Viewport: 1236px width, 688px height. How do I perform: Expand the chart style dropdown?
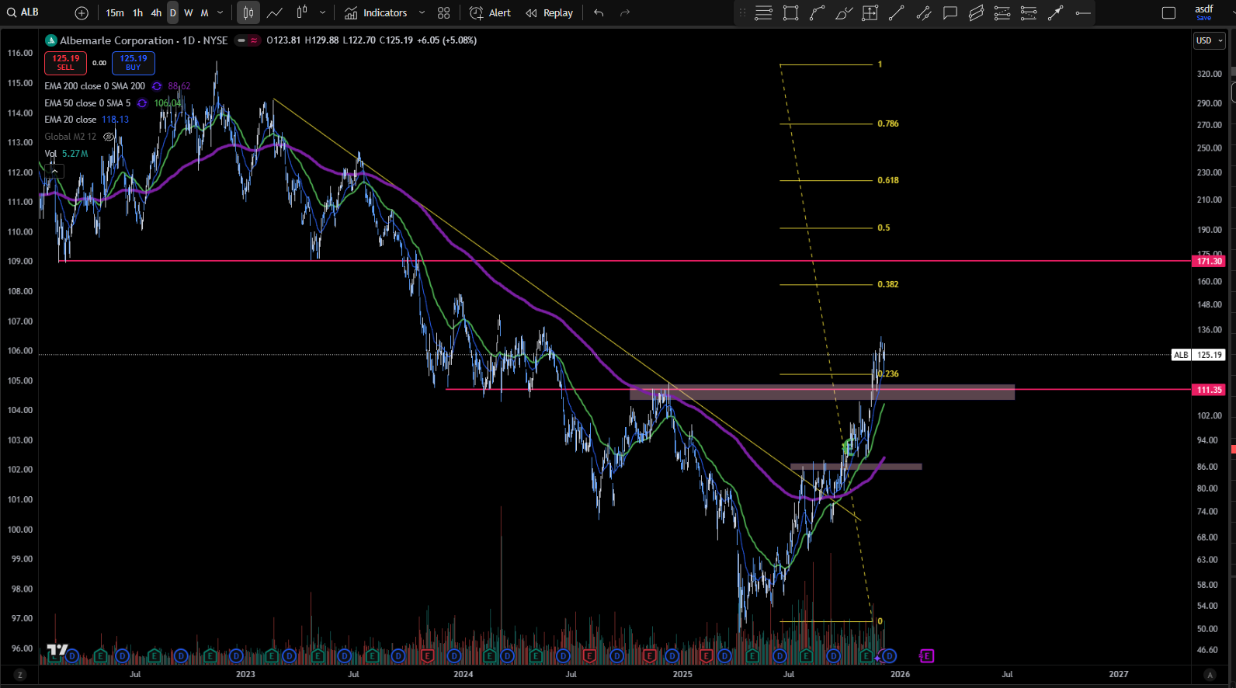coord(323,12)
